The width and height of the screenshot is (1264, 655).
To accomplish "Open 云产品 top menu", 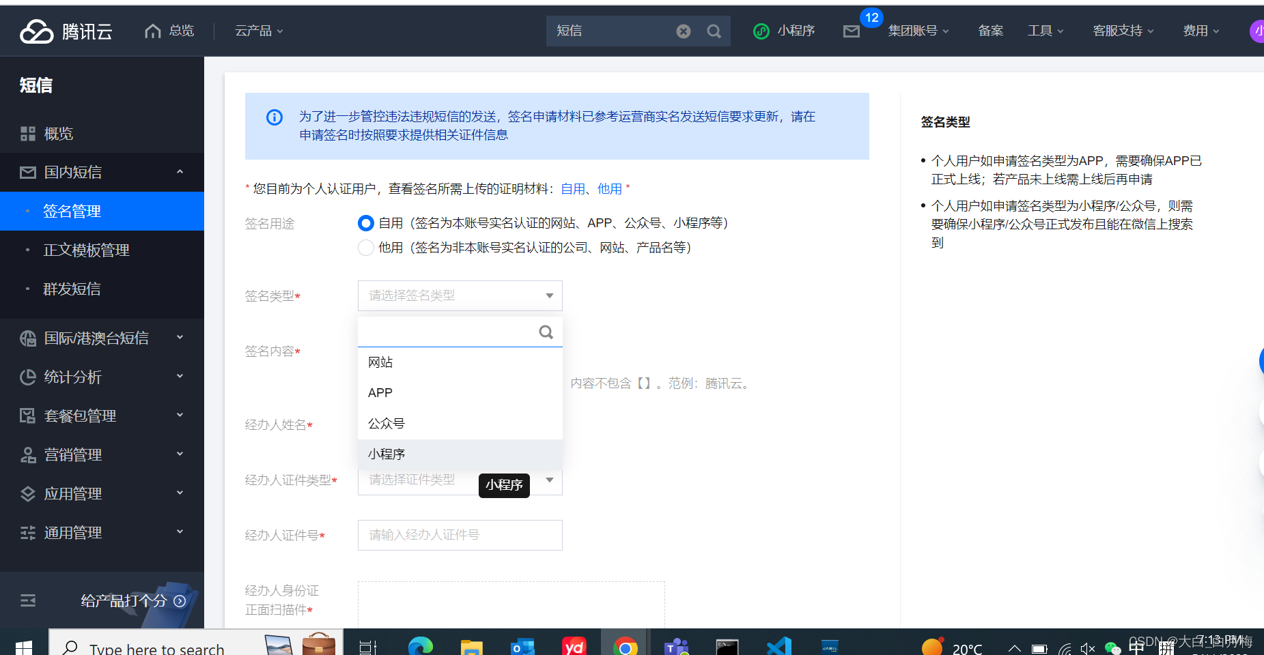I will tap(259, 31).
